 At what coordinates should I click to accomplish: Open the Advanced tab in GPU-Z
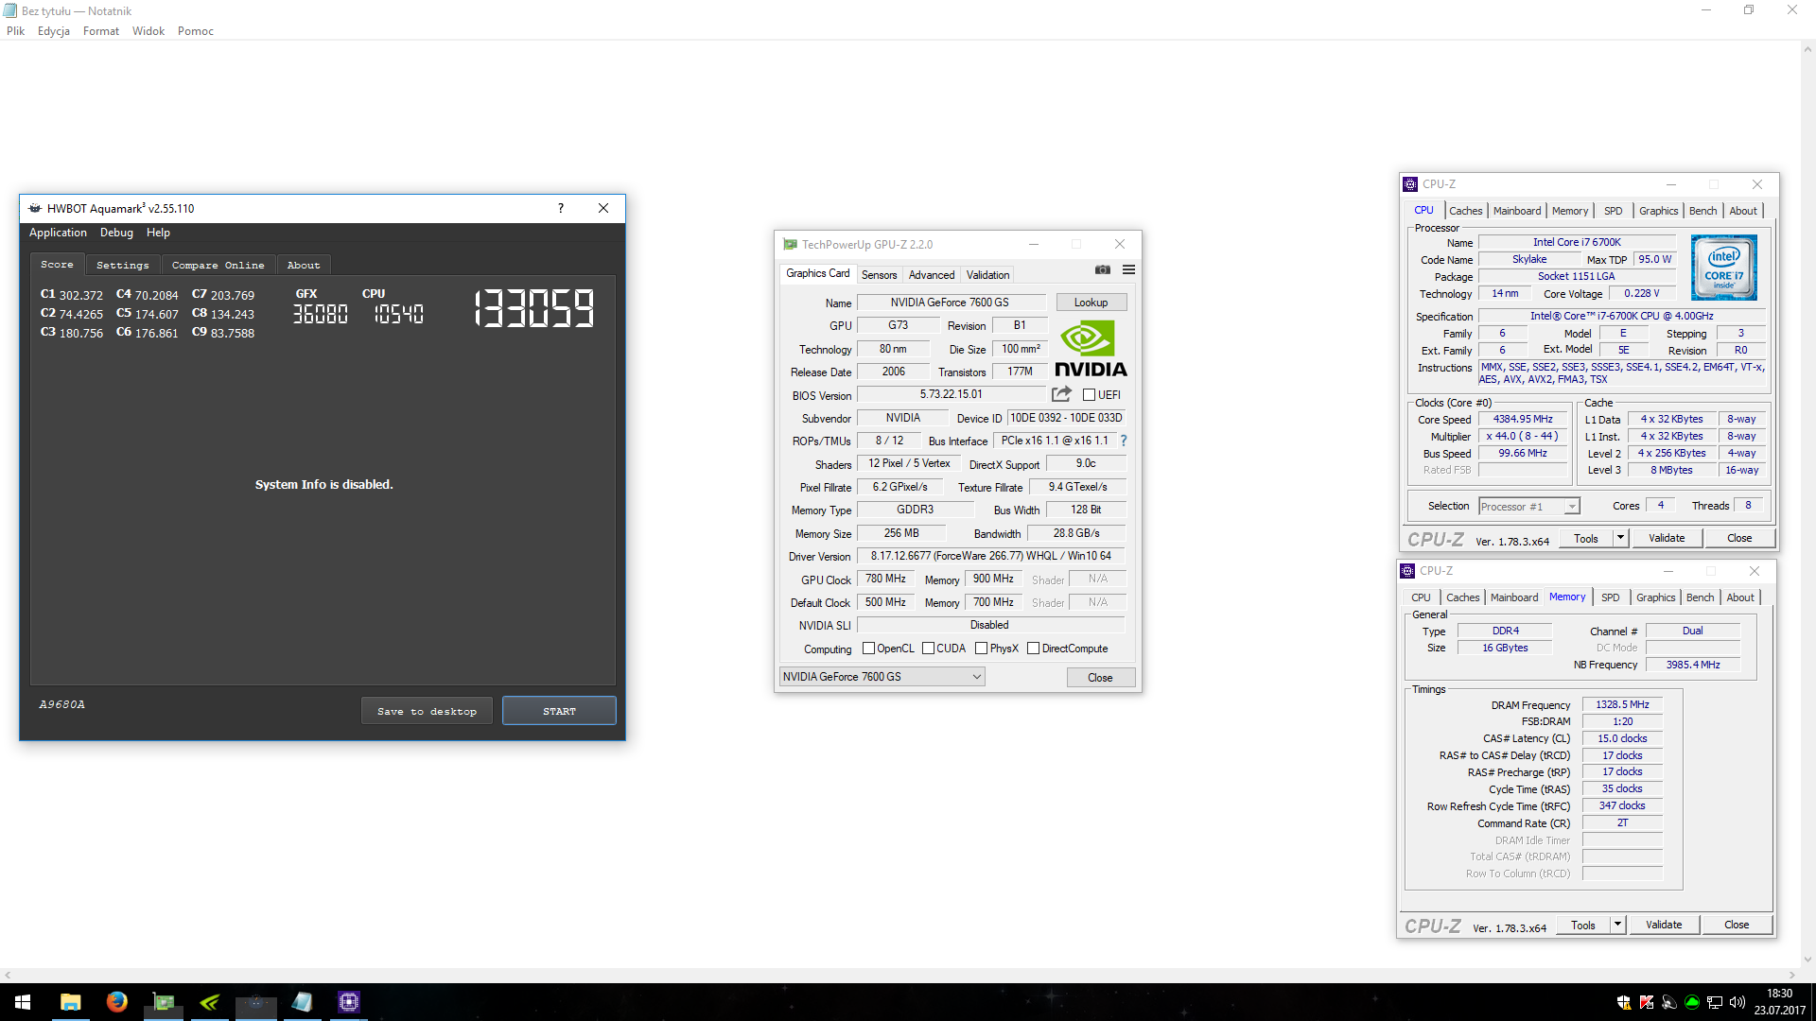(932, 275)
